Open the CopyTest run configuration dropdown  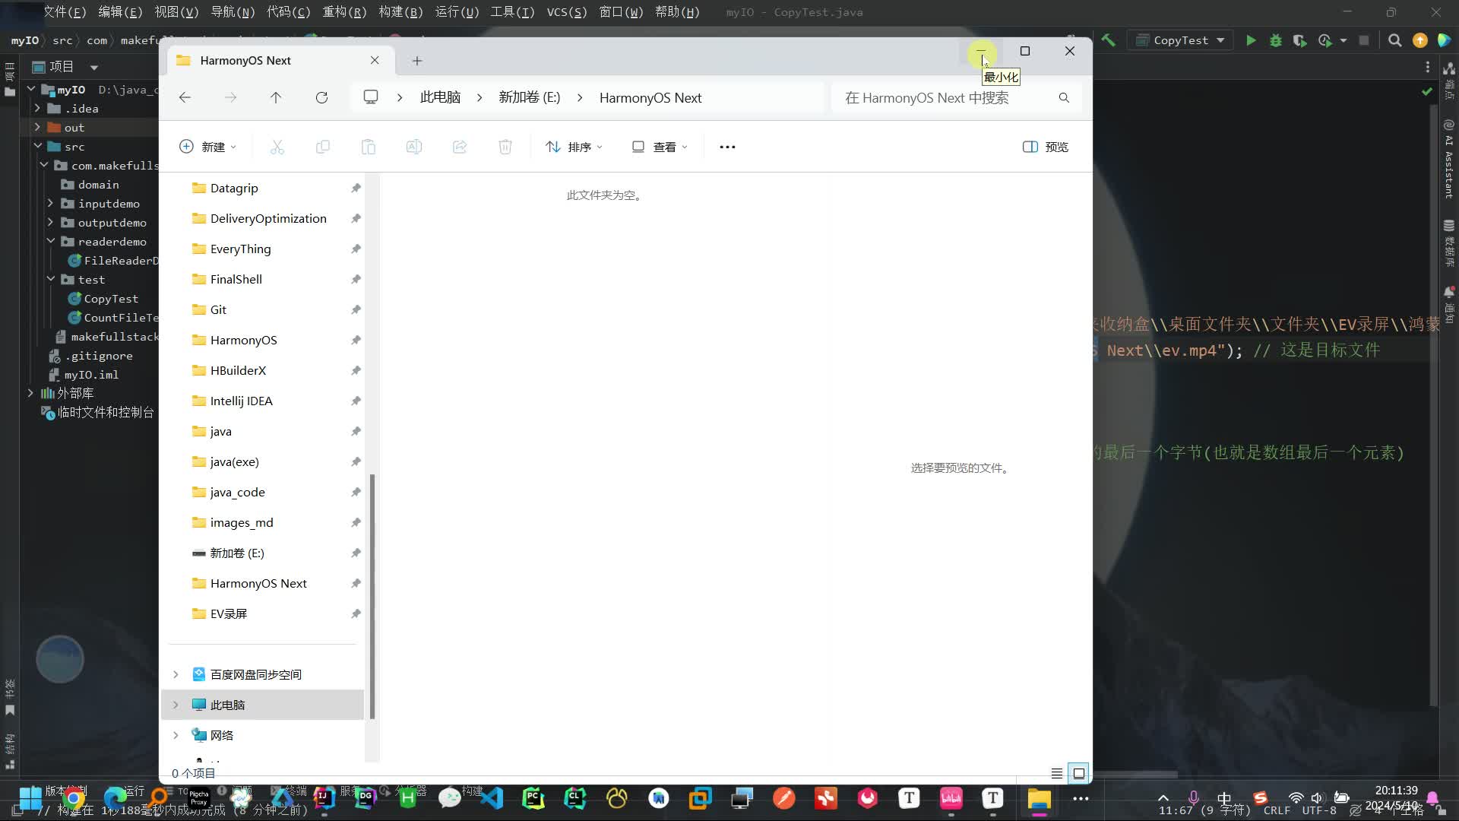point(1180,40)
